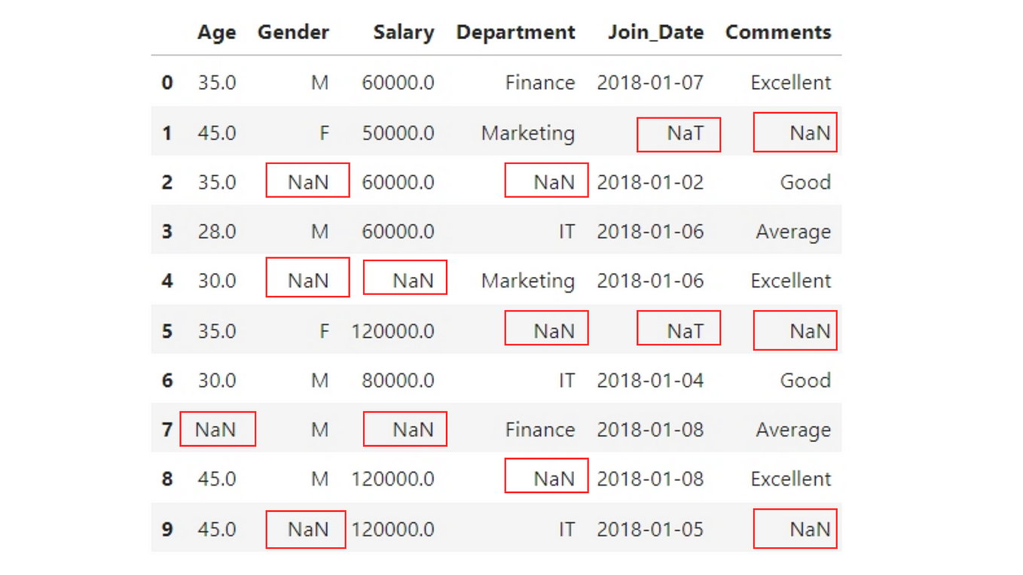Click the 2018-01-04 date cell

(x=650, y=381)
